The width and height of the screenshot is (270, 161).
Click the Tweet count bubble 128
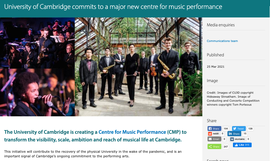click(250, 129)
